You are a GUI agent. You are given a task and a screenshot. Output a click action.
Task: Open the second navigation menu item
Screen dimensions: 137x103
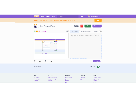click(48, 16)
